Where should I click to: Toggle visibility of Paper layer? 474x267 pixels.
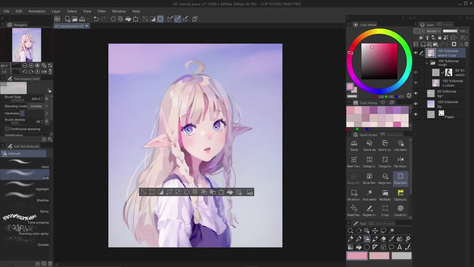415,115
